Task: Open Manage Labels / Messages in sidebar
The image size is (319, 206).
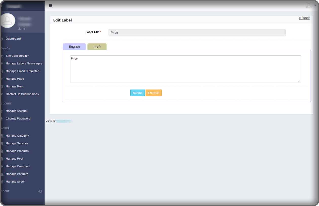Action: click(x=24, y=64)
